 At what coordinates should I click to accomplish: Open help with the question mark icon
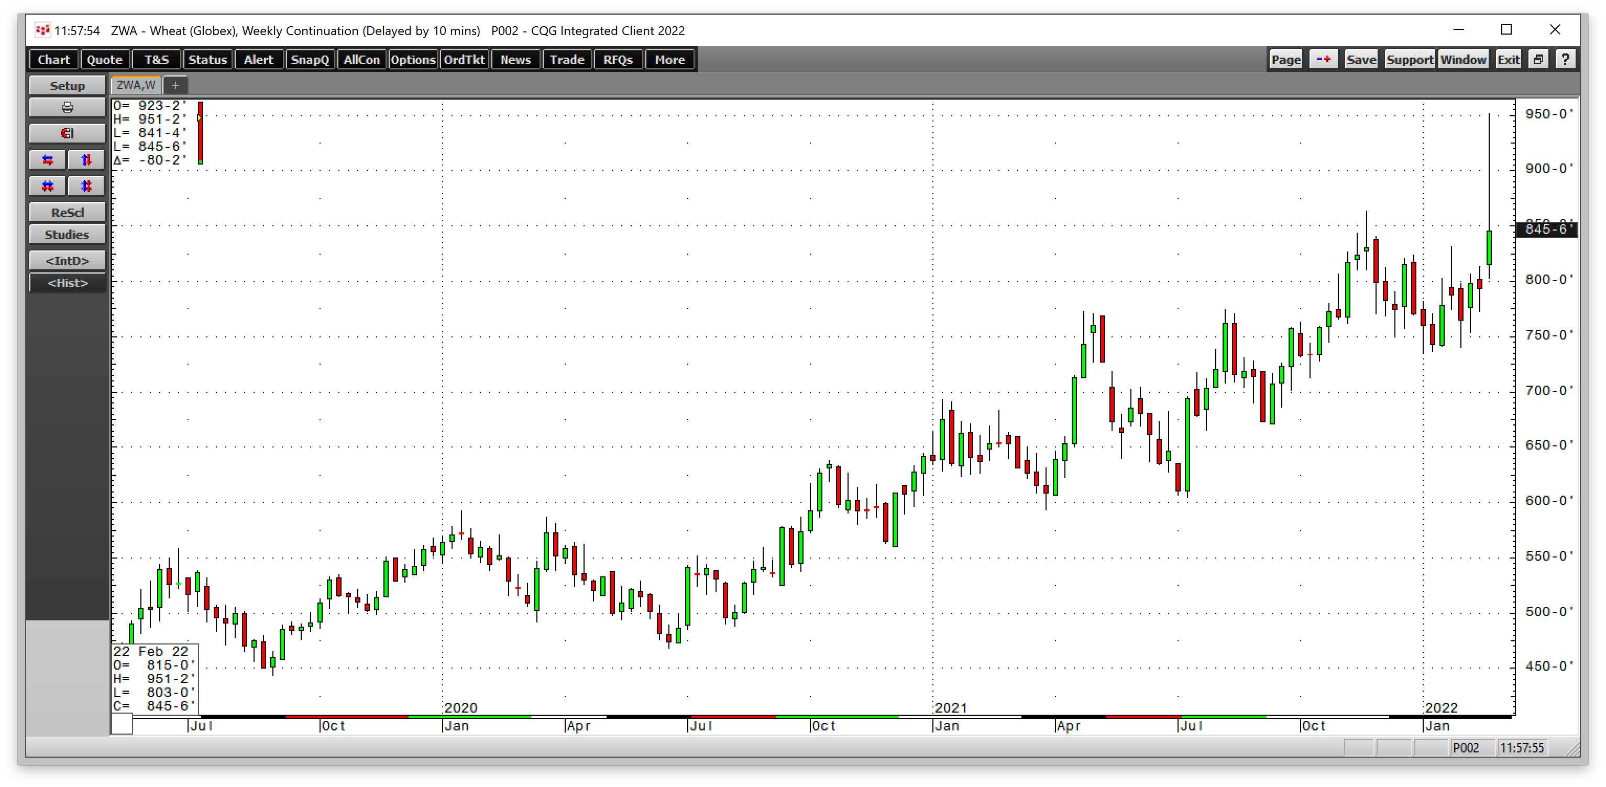[1566, 60]
